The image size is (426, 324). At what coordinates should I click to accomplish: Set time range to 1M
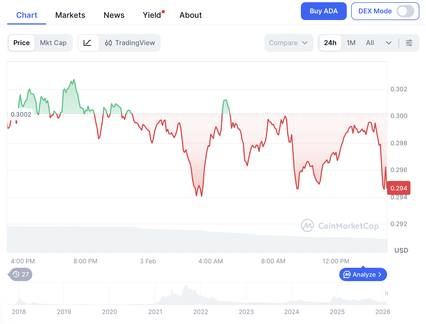pyautogui.click(x=351, y=43)
